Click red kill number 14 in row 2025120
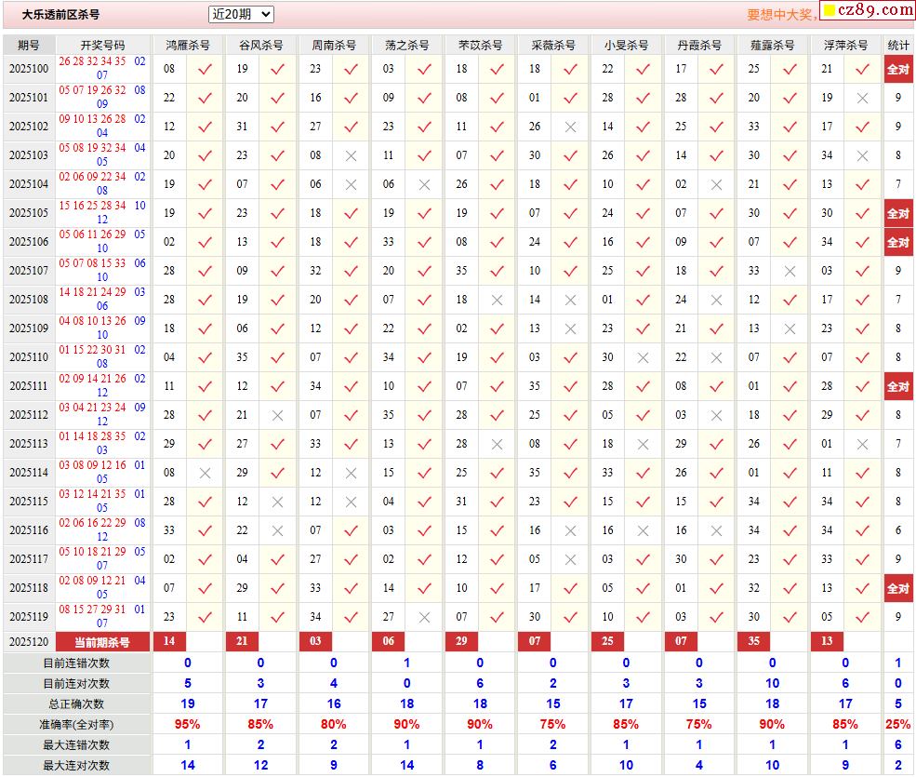Viewport: 916px width, 777px height. (x=169, y=641)
